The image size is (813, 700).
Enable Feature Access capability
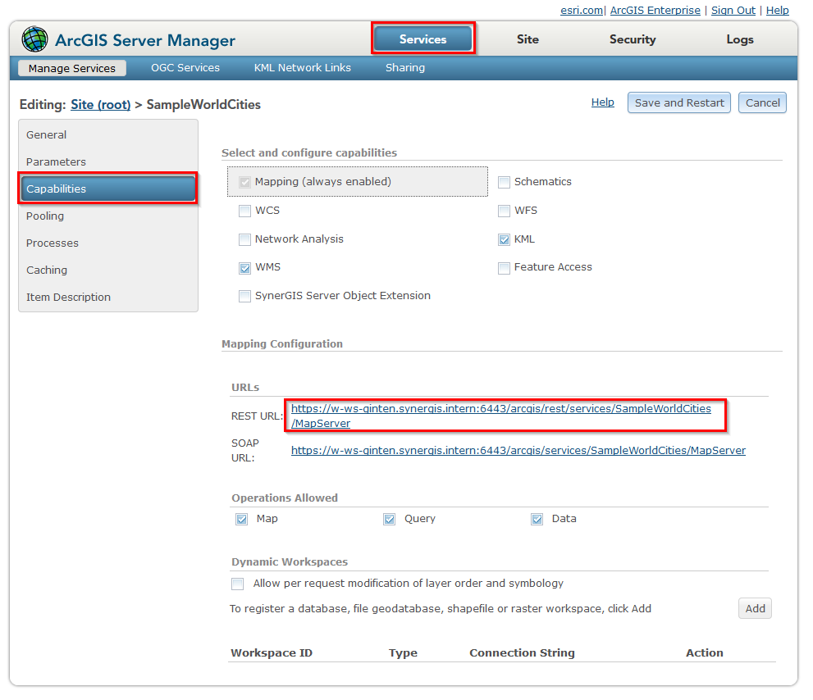tap(504, 268)
